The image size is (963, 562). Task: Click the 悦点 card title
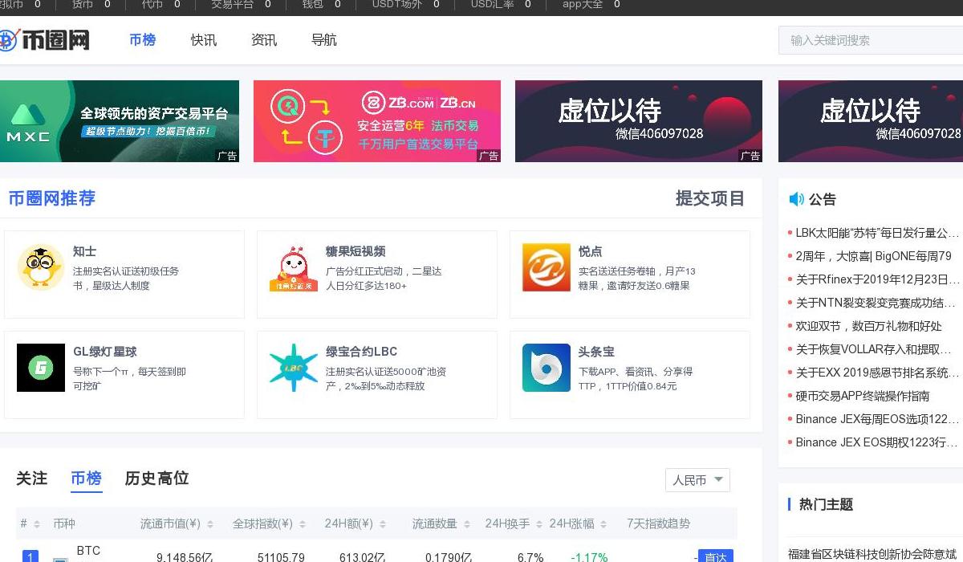(591, 251)
